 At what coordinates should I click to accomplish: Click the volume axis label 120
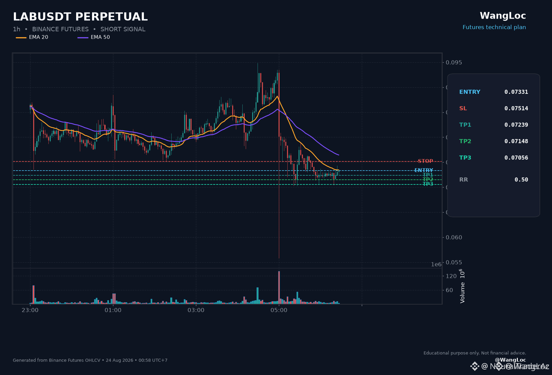point(451,276)
